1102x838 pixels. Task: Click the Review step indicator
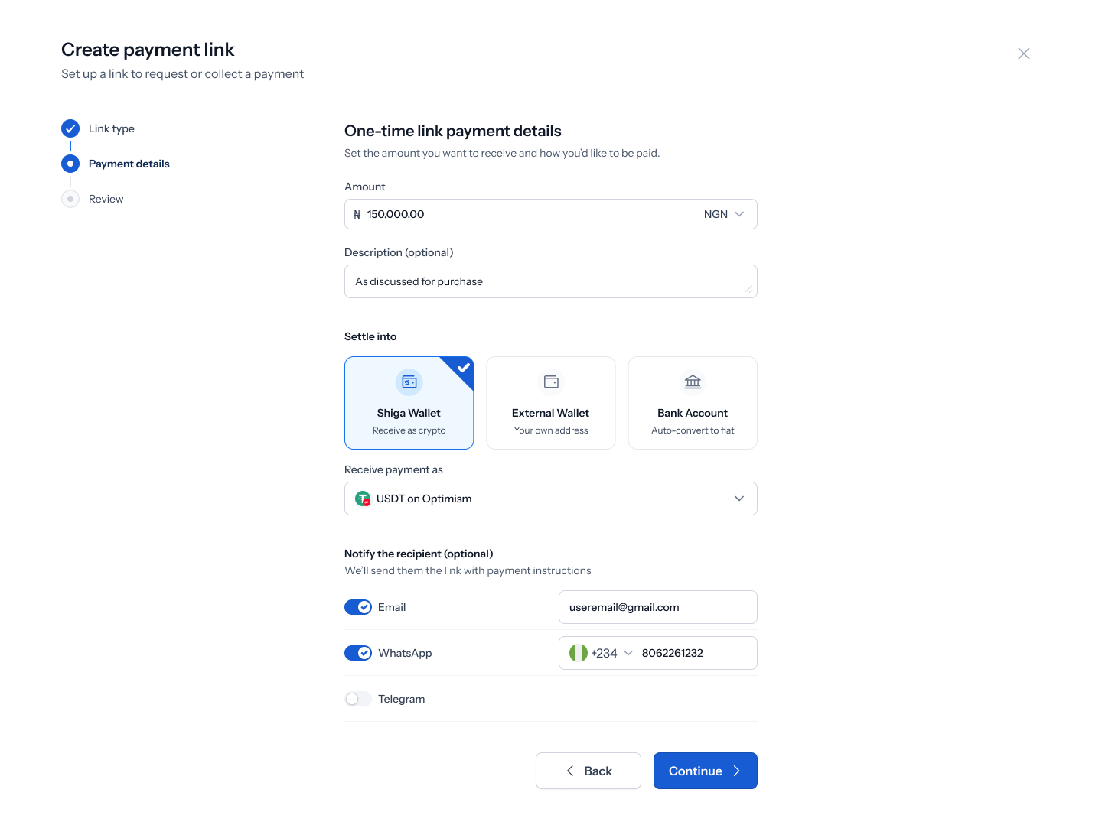(70, 199)
